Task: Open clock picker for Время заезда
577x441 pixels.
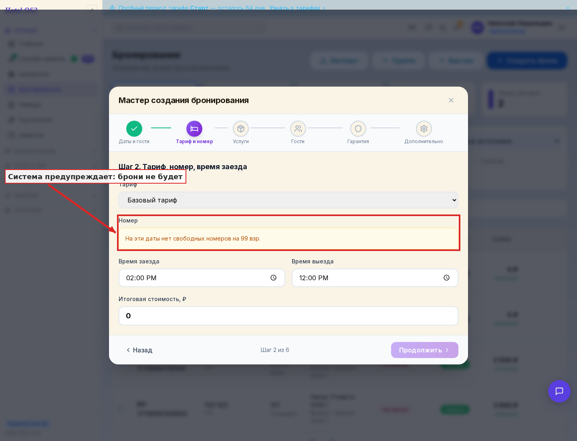Action: coord(274,278)
